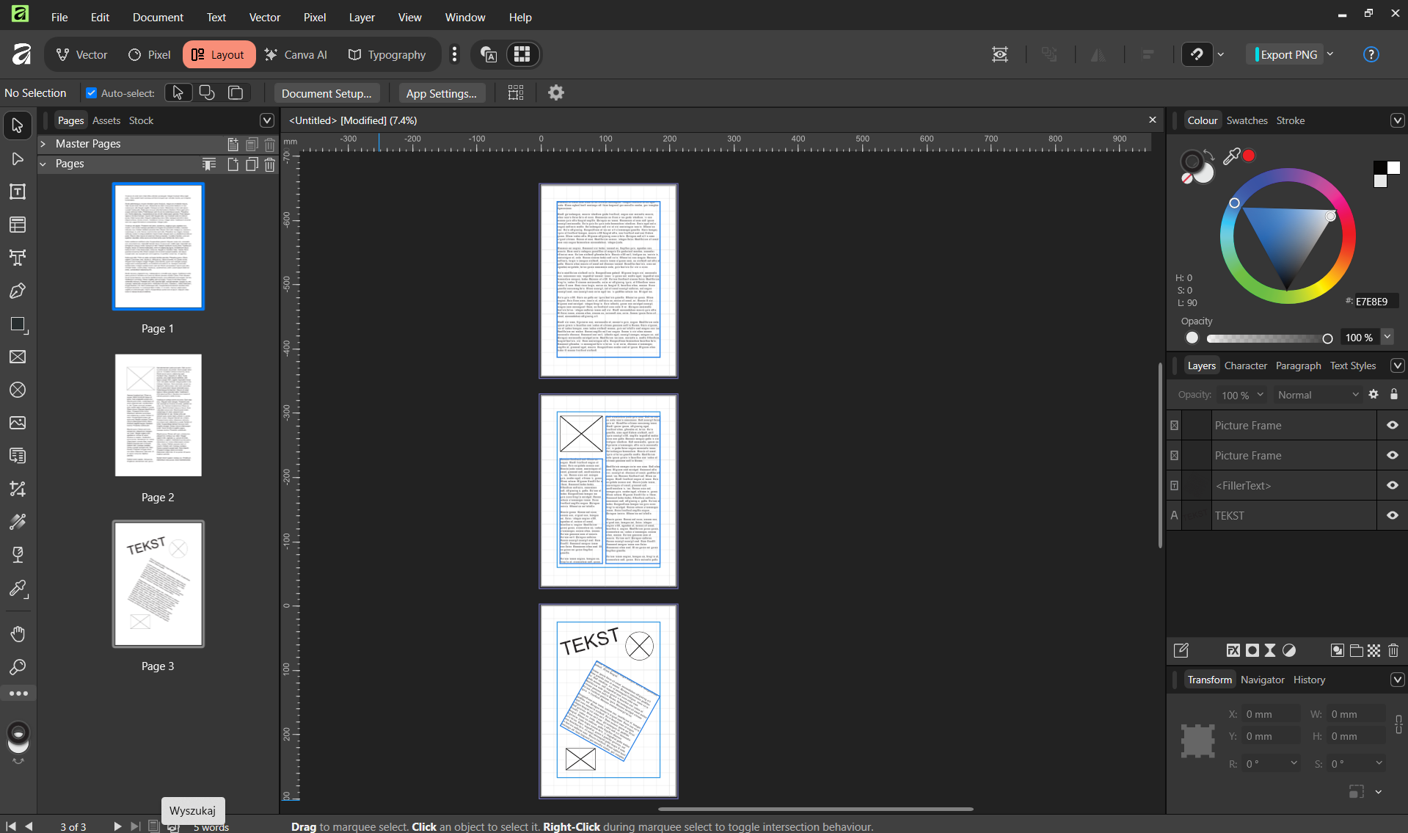Expand the Master Pages section
The width and height of the screenshot is (1408, 833).
click(43, 144)
